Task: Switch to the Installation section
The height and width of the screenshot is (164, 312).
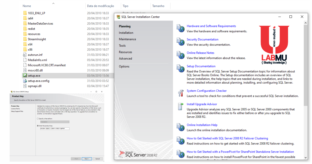Action: click(x=126, y=33)
